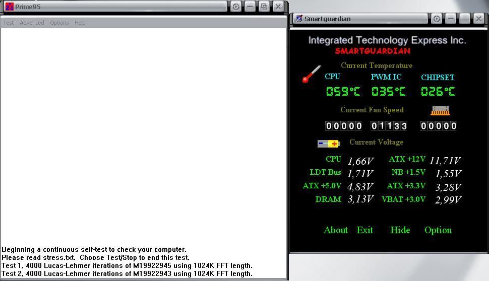Open the Advanced menu in Prime95

point(32,23)
